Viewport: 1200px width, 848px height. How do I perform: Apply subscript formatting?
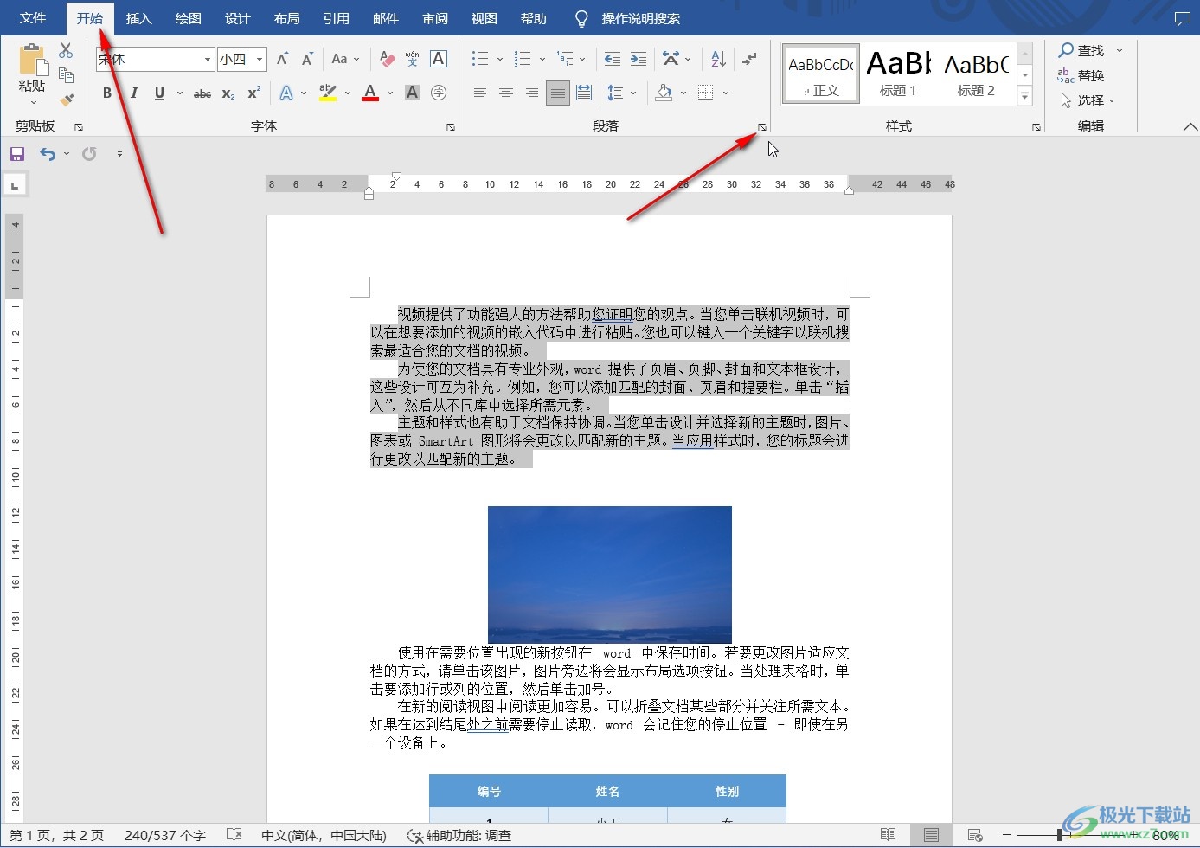227,93
